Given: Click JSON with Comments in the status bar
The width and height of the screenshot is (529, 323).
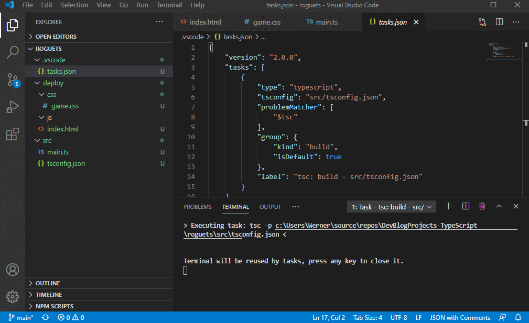Looking at the screenshot, I should (x=460, y=317).
